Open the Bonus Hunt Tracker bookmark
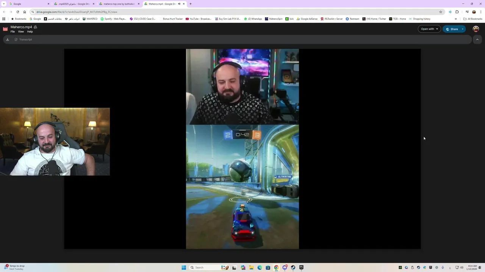Image resolution: width=485 pixels, height=272 pixels. tap(171, 19)
